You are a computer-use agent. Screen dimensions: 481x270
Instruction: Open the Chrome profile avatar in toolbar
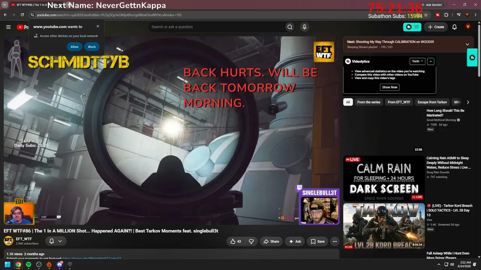click(467, 15)
